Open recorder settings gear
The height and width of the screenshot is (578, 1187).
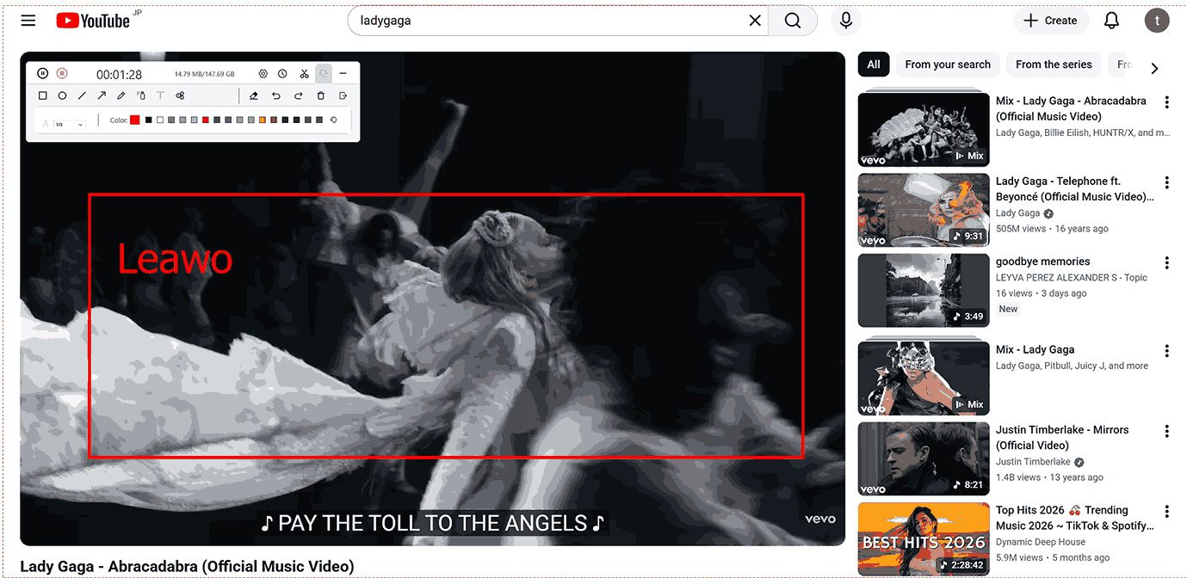263,74
